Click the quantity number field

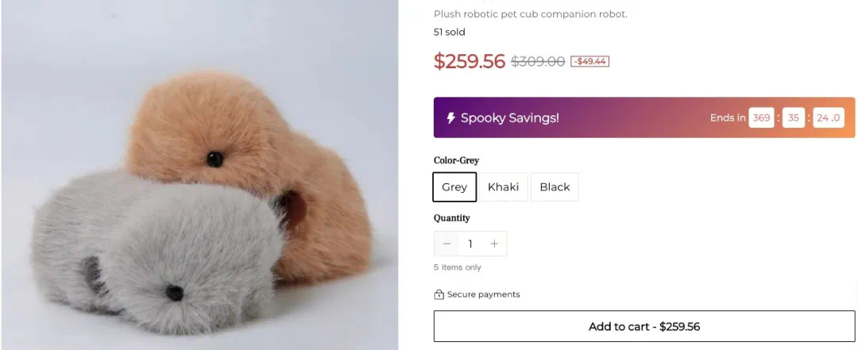(470, 244)
